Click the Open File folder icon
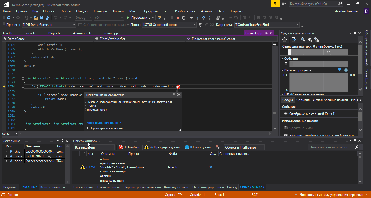Image resolution: width=371 pixels, height=198 pixels. 36,18
